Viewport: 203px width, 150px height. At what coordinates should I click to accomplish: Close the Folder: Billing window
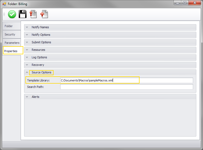click(x=195, y=3)
